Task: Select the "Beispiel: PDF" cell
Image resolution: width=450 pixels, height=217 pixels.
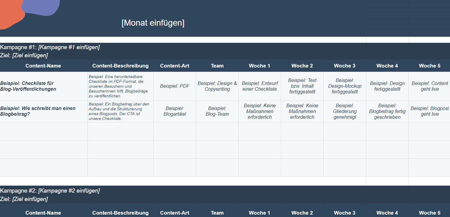Action: tap(175, 86)
